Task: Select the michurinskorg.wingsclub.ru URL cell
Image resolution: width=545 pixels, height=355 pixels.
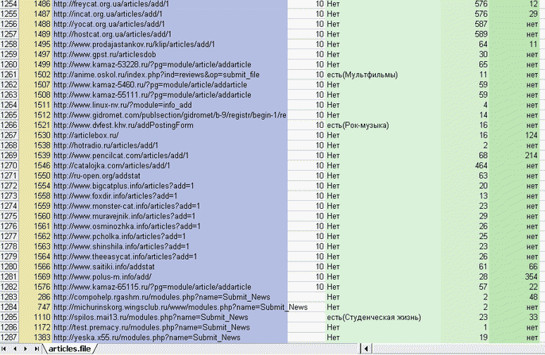Action: pyautogui.click(x=170, y=307)
